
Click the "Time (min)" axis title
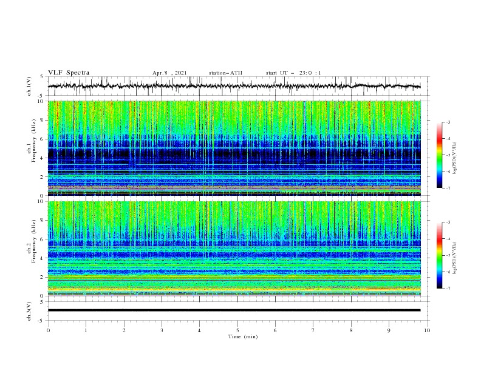[243, 336]
